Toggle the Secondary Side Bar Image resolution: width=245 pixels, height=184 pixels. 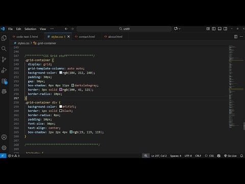[225, 29]
